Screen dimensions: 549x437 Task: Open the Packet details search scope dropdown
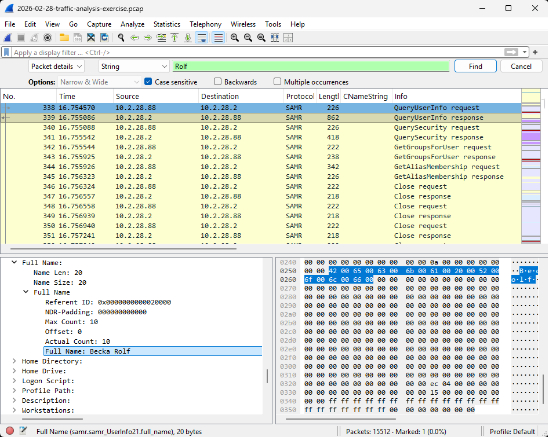[56, 67]
